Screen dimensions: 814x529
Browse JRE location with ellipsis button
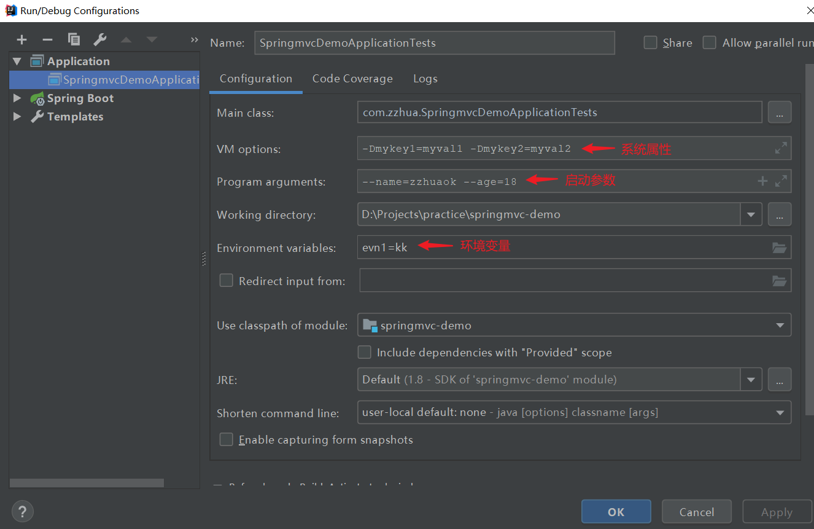click(780, 380)
